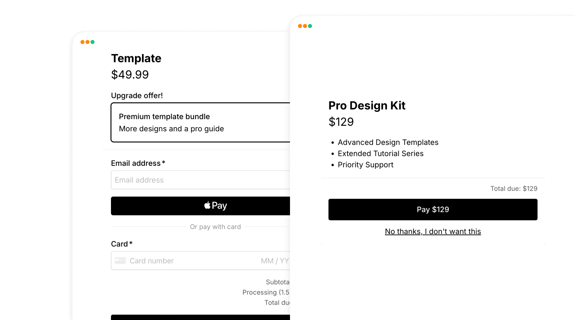Screen dimensions: 576x320
Task: Click the "Total due: $129" text
Action: click(514, 188)
